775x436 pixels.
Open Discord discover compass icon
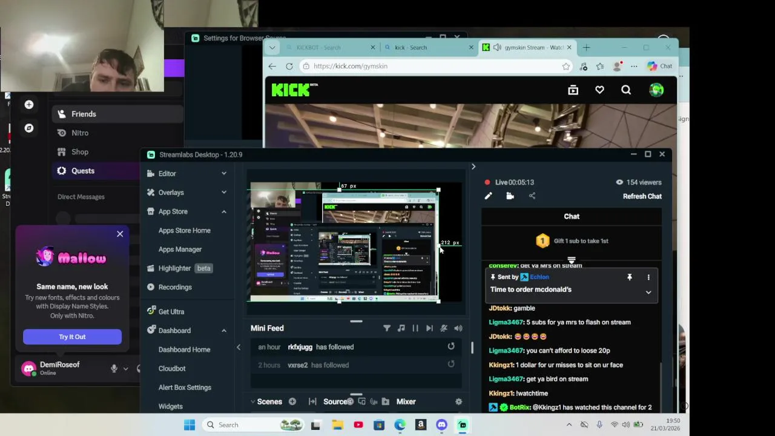[28, 128]
